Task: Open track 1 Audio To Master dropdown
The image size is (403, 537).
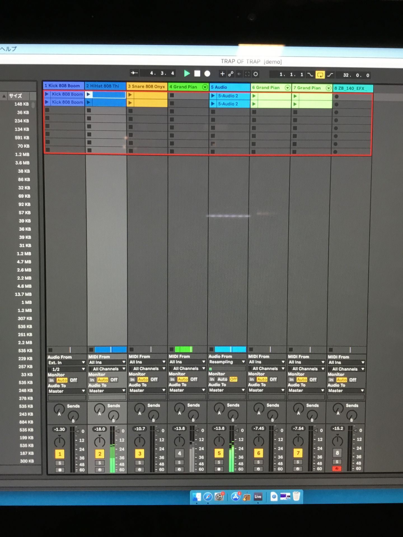Action: click(x=67, y=391)
